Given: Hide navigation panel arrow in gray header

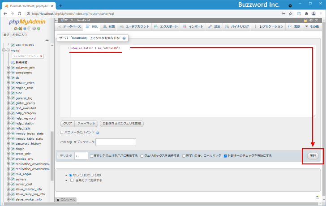Looking at the screenshot, I should (x=56, y=20).
